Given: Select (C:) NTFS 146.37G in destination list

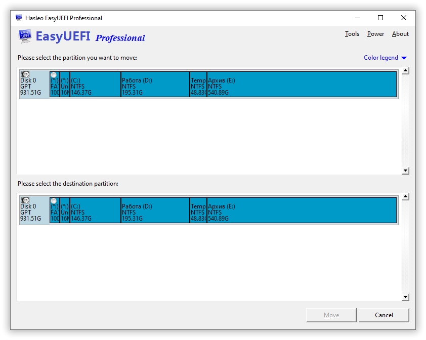Looking at the screenshot, I should pos(95,210).
